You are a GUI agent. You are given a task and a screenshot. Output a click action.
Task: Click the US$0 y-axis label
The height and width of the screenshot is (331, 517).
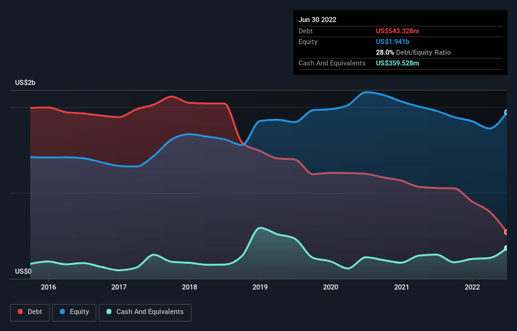click(x=23, y=271)
